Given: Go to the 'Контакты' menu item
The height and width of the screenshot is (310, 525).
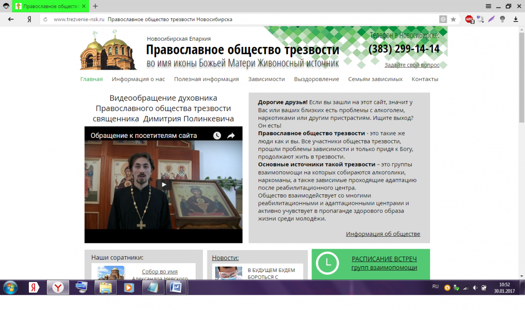Looking at the screenshot, I should [x=425, y=79].
